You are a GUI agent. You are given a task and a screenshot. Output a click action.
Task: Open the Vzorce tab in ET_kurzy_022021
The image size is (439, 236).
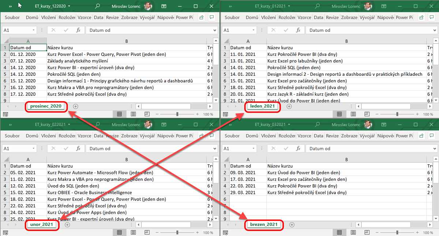(85, 136)
